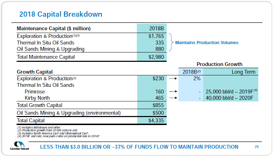Click the 'Kirby North' row label
Screen dimensions: 275x157
point(37,98)
